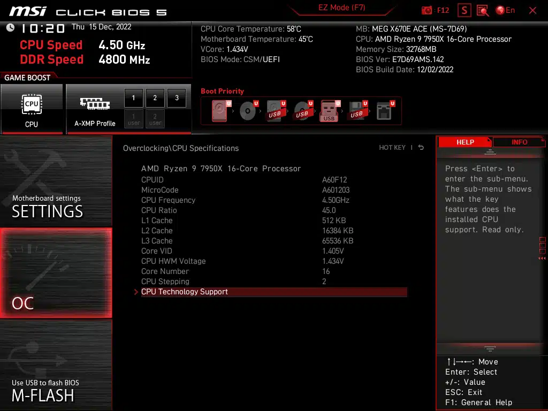Image resolution: width=548 pixels, height=411 pixels.
Task: Click the BIOS Ver E7D69AMS.142 text
Action: (x=400, y=59)
